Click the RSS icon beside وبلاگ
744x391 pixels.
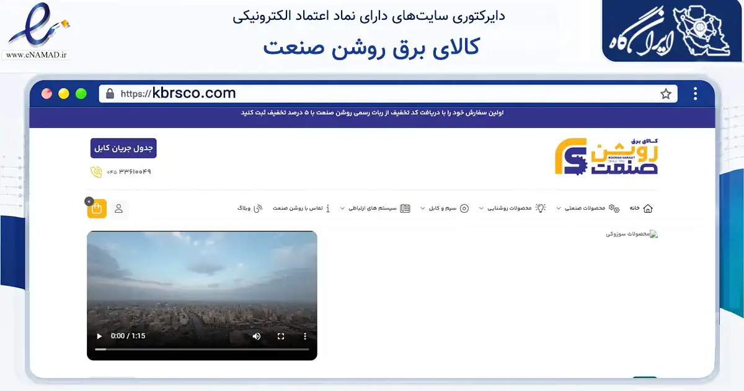pyautogui.click(x=259, y=208)
